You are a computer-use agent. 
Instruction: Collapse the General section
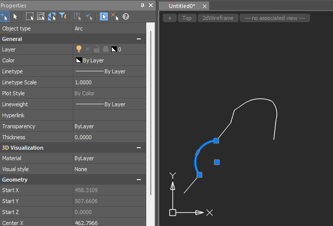click(139, 39)
